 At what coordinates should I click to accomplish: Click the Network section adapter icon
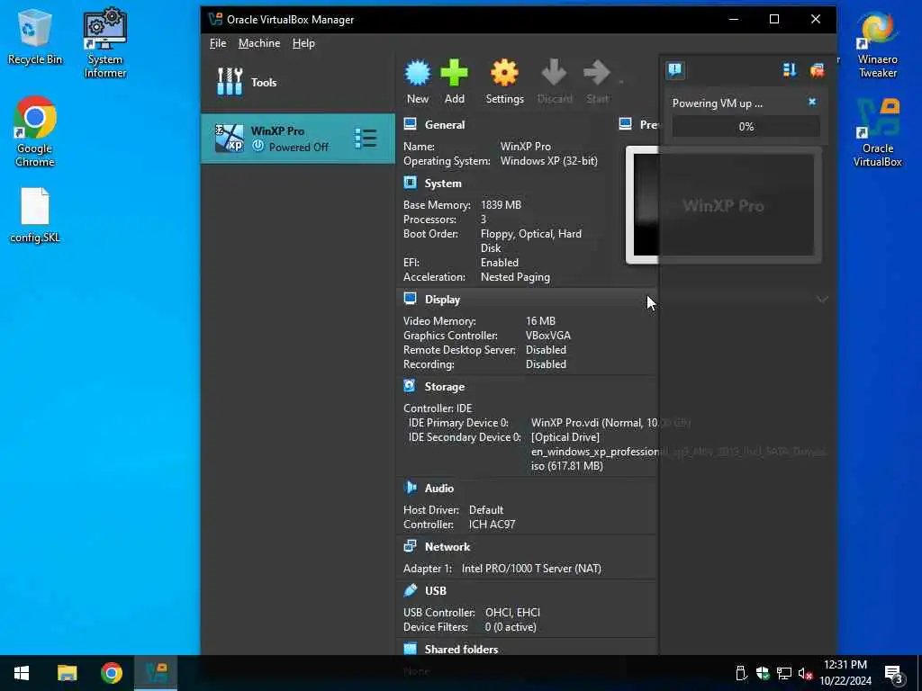411,546
